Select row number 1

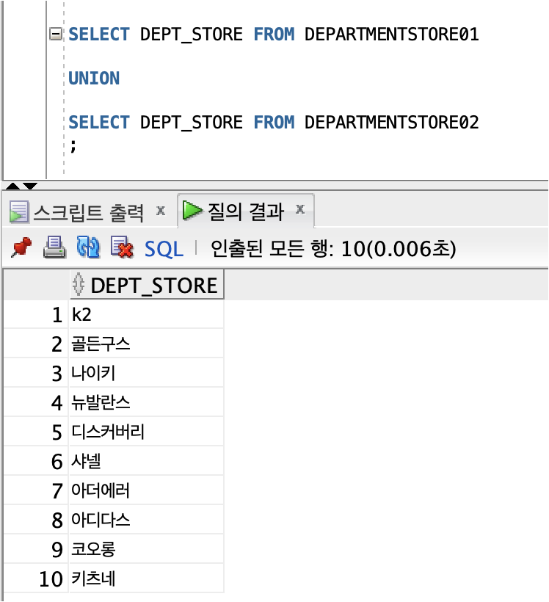click(36, 314)
